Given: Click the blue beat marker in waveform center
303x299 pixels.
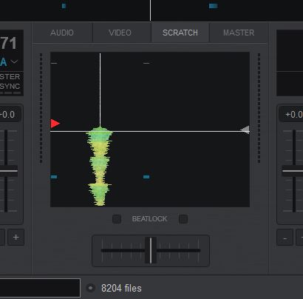Looking at the screenshot, I should click(146, 177).
